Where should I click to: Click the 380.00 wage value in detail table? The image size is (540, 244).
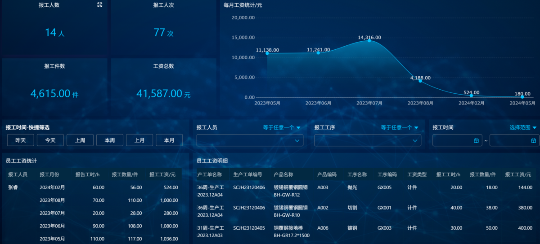525,208
